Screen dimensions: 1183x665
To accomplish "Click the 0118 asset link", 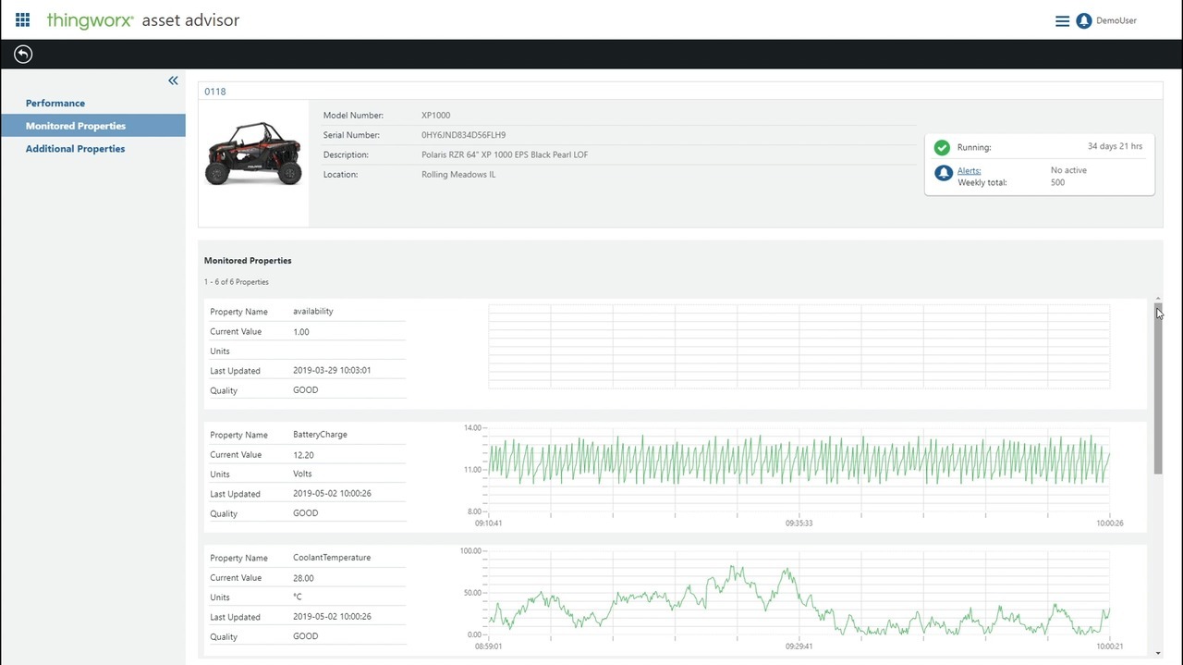I will click(x=215, y=92).
